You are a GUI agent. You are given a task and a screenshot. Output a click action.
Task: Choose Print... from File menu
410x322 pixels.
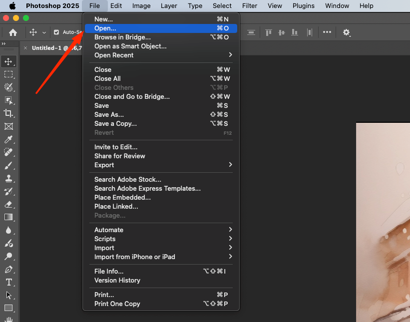pos(161,295)
